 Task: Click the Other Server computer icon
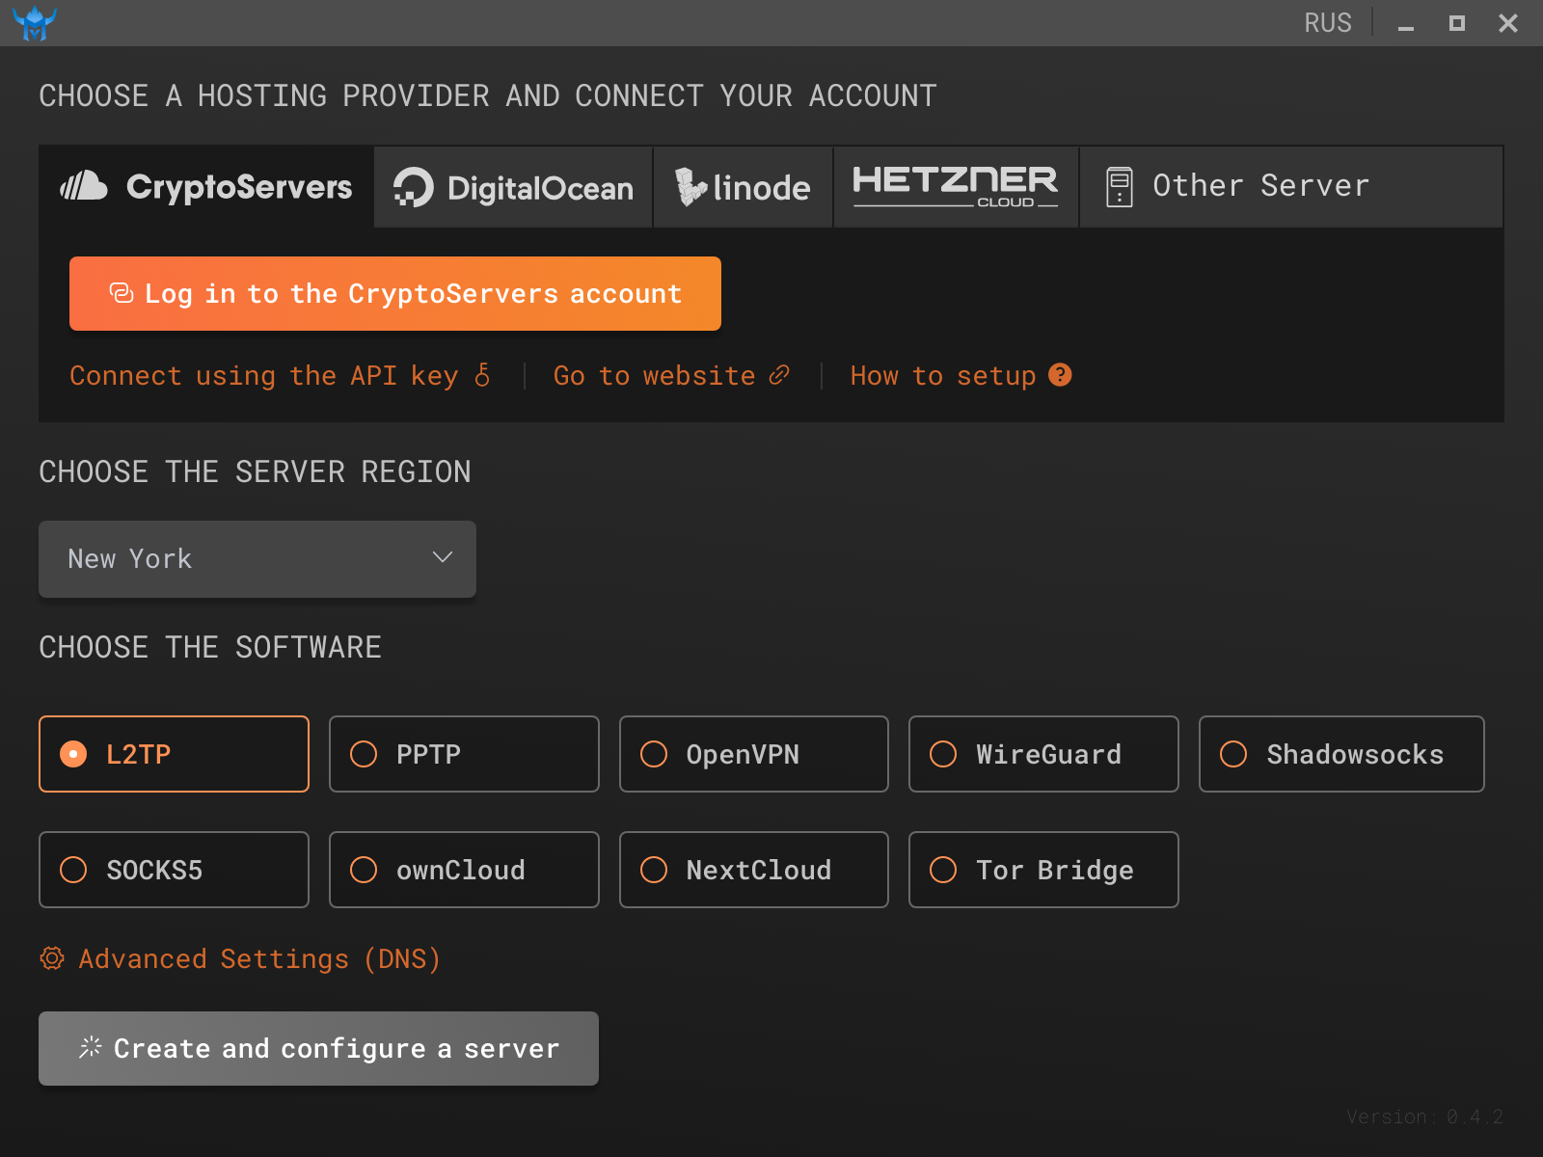click(x=1120, y=187)
